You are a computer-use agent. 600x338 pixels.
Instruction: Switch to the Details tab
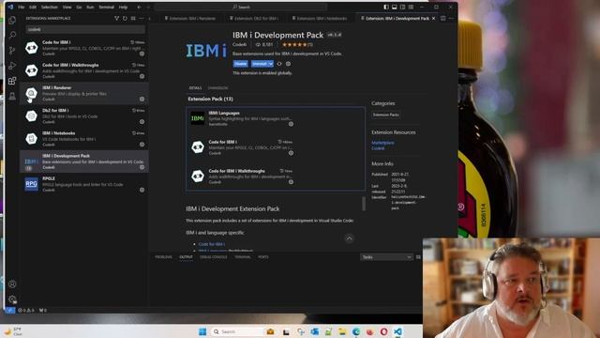(x=195, y=88)
